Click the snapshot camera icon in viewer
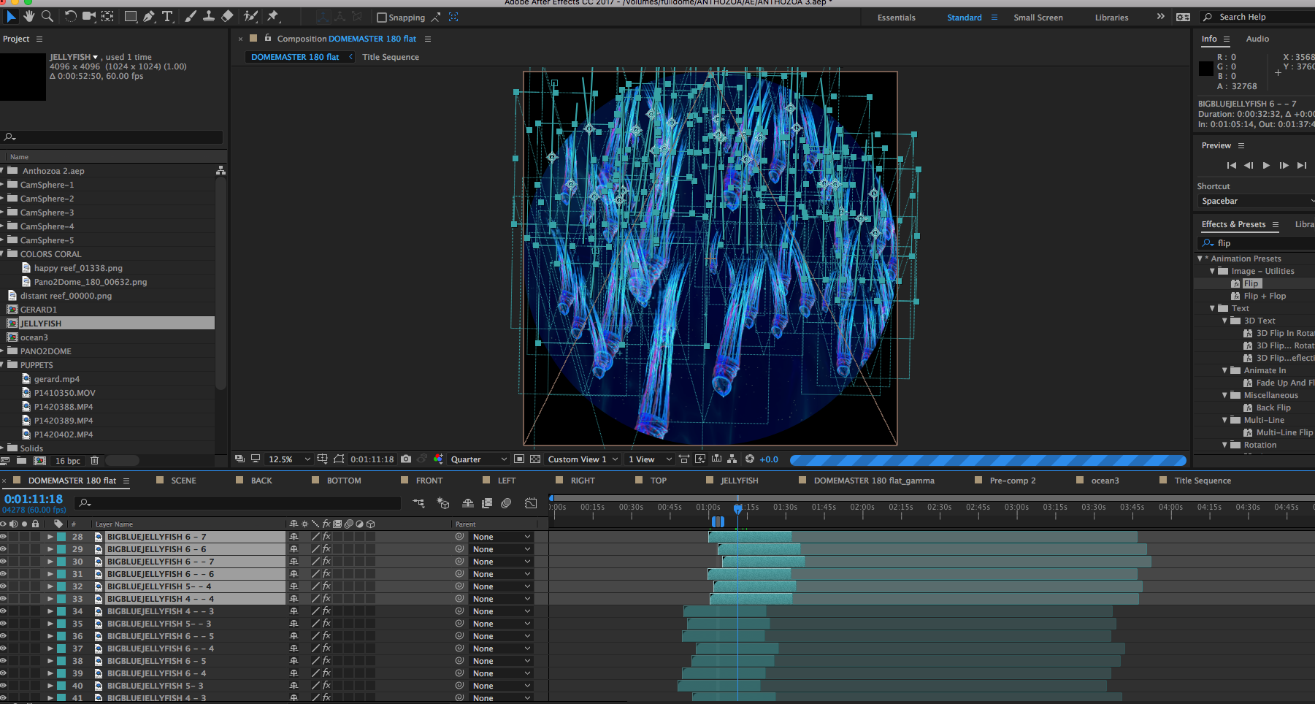The height and width of the screenshot is (704, 1315). pyautogui.click(x=406, y=459)
